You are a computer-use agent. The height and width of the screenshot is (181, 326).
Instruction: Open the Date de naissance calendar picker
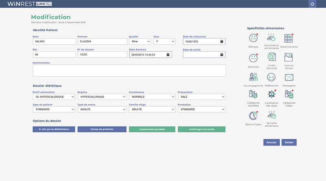(x=222, y=41)
